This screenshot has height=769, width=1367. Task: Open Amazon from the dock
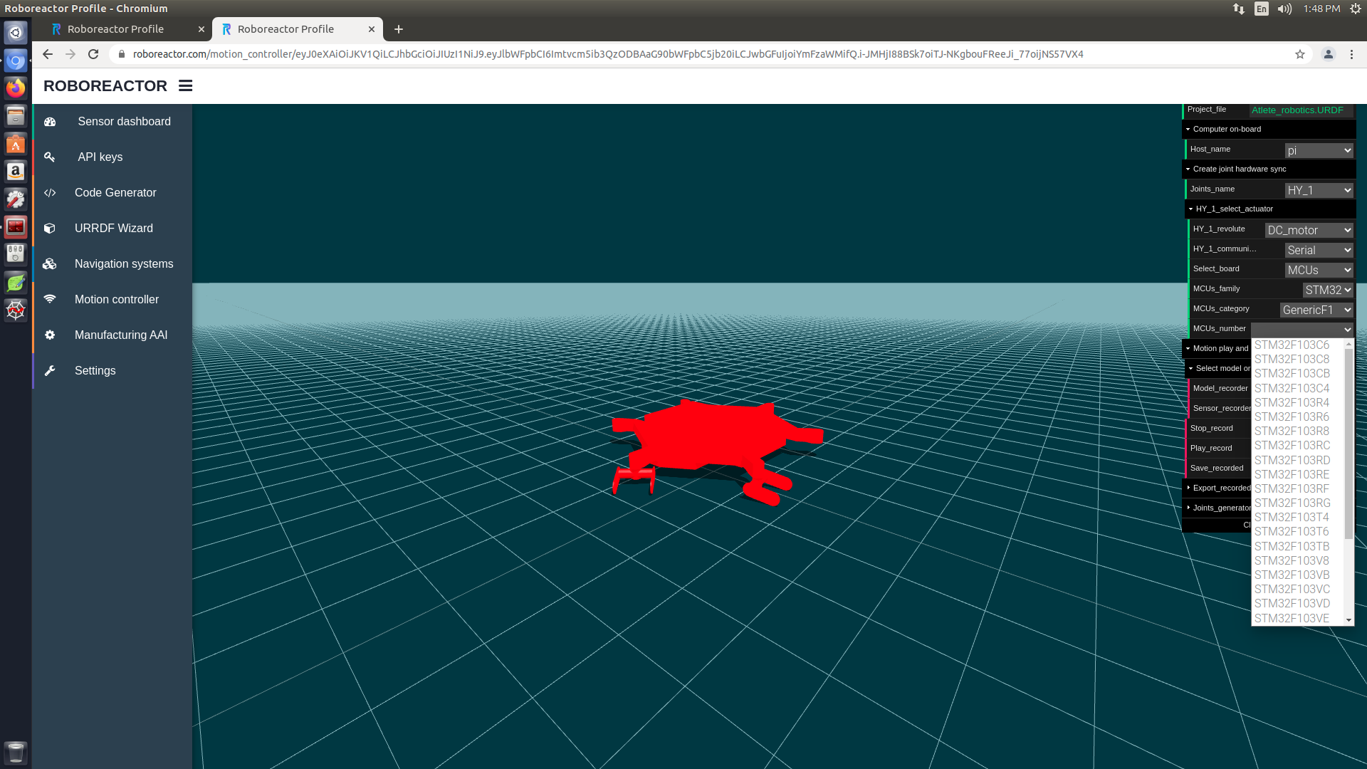pyautogui.click(x=16, y=172)
